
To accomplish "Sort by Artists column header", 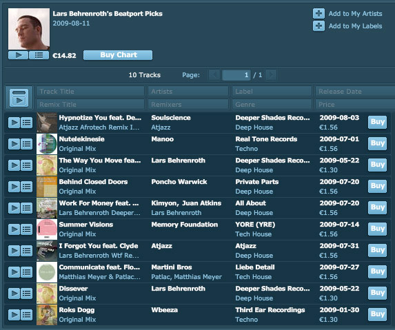I will (x=188, y=92).
